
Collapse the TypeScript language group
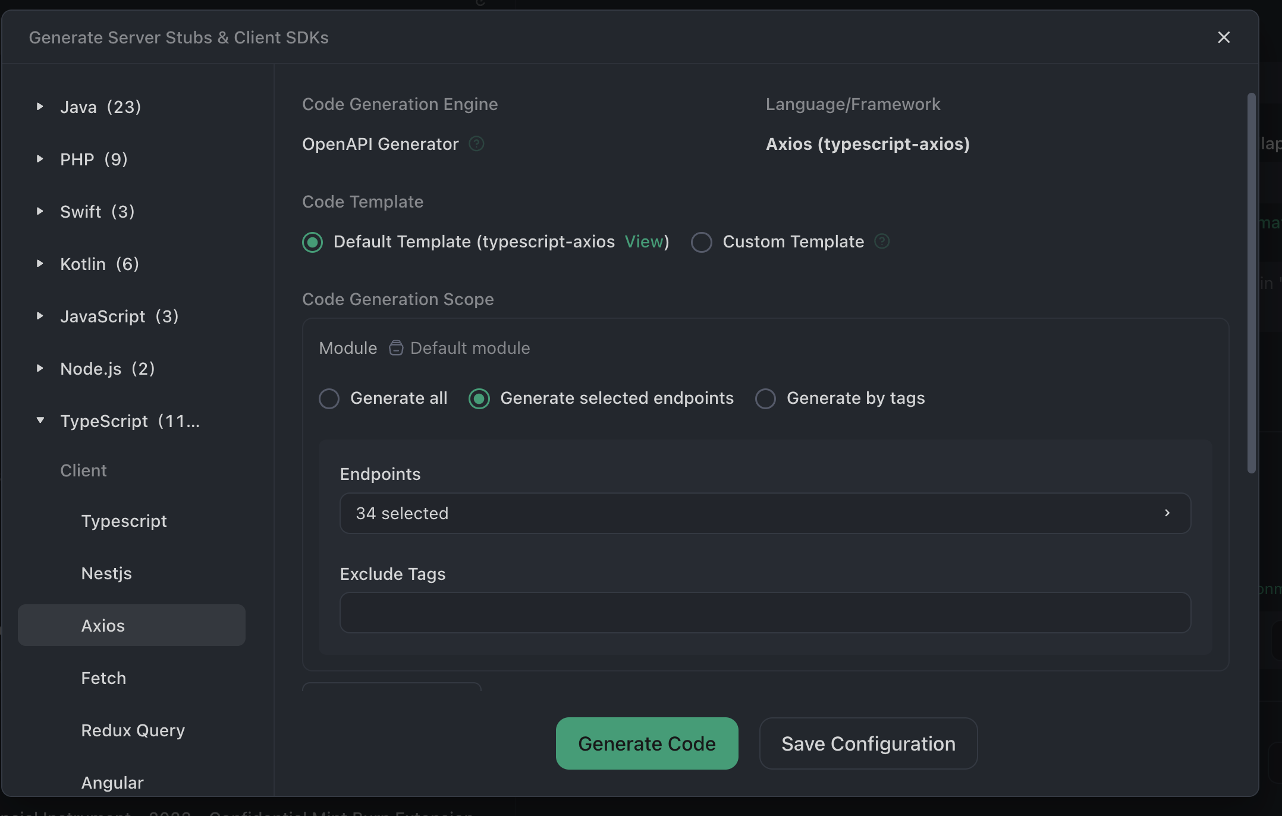pyautogui.click(x=40, y=420)
